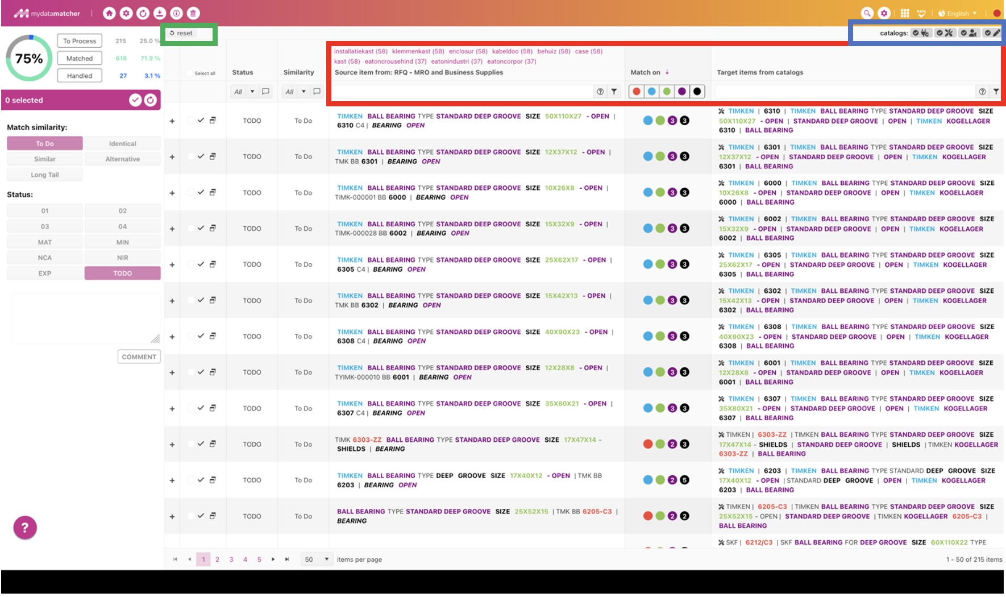Viewport: 1006px width, 597px height.
Task: Open the search magnifier in the header
Action: [x=867, y=13]
